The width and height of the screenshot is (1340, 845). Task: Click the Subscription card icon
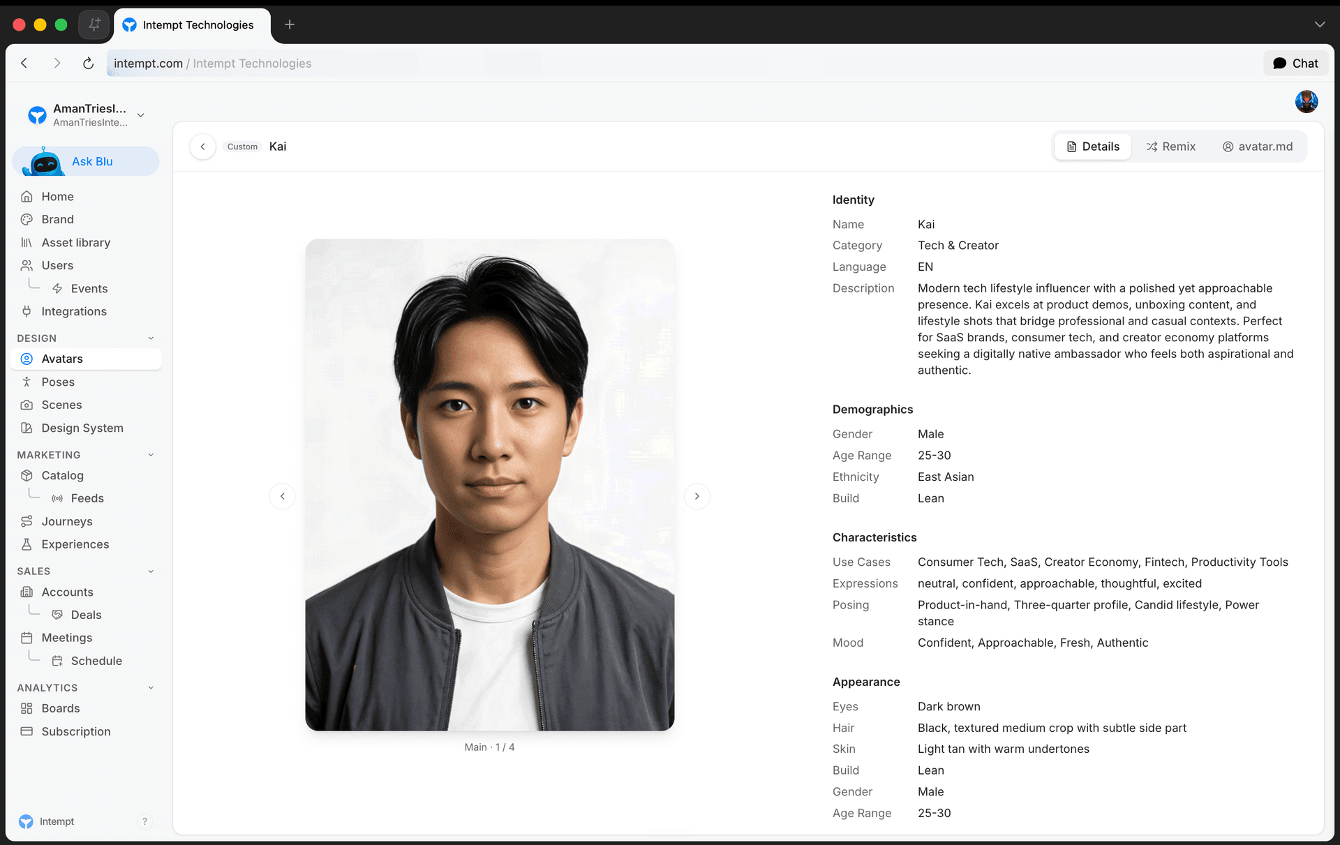[x=27, y=732]
